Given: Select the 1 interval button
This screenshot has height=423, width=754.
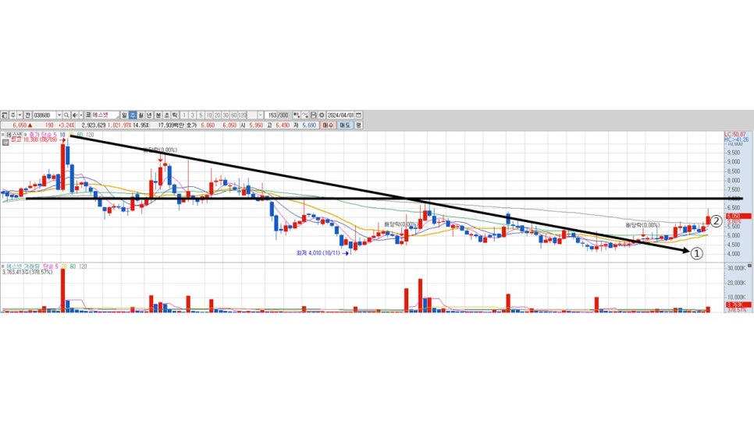Looking at the screenshot, I should point(184,115).
